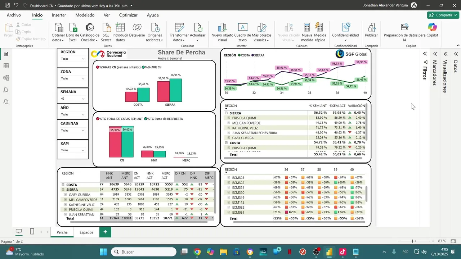Click Introducir datos
Screen dimensions: 461x259
120,32
